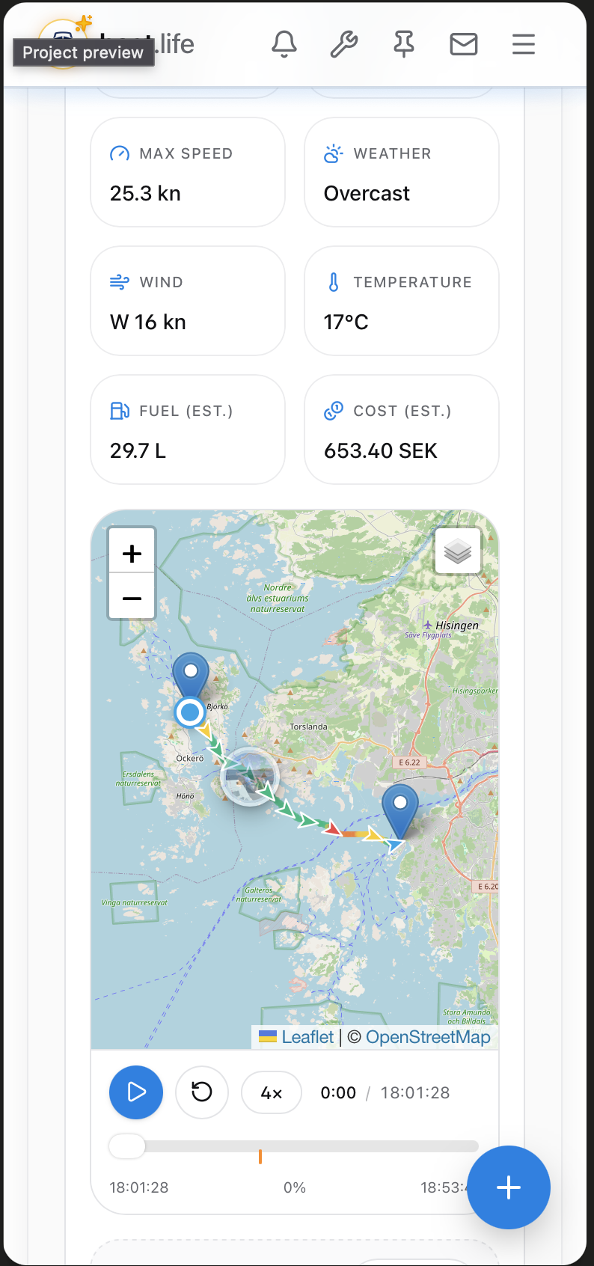Screen dimensions: 594x1266
Task: Click the 18:01:28 total time text
Action: coord(415,1093)
